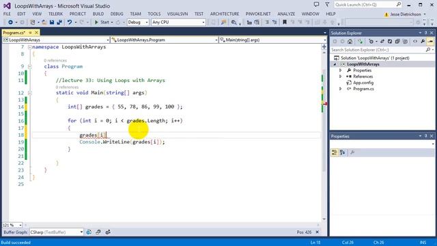Click the View Code icon in Solution Explorer
437x246 pixels.
tap(415, 41)
